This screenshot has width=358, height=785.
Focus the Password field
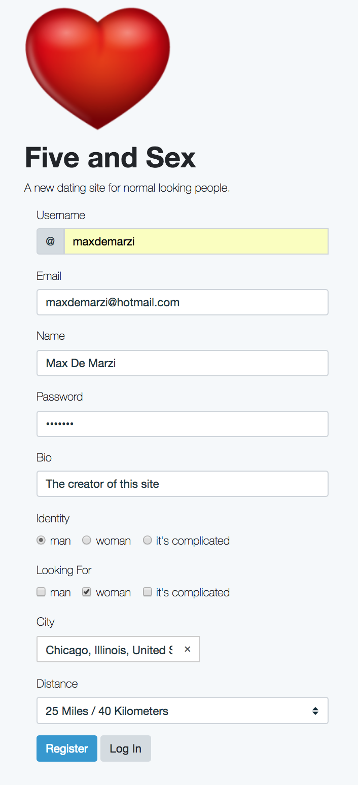[182, 424]
